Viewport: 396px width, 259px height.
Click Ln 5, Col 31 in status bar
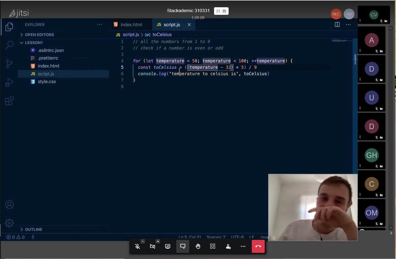(x=190, y=237)
